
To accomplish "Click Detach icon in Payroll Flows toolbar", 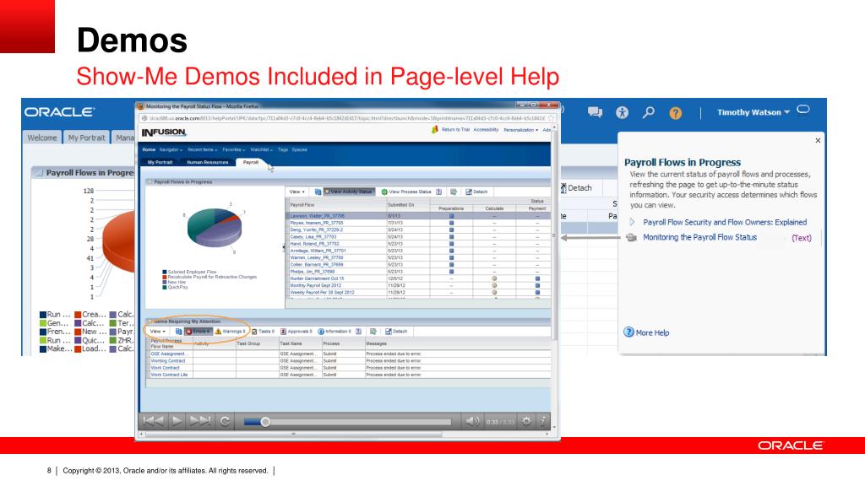I will [469, 192].
